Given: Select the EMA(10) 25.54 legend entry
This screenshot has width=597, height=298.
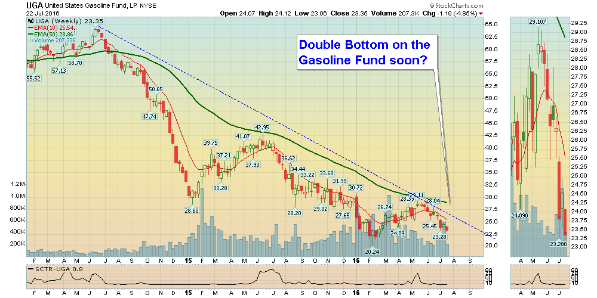Looking at the screenshot, I should pyautogui.click(x=50, y=28).
